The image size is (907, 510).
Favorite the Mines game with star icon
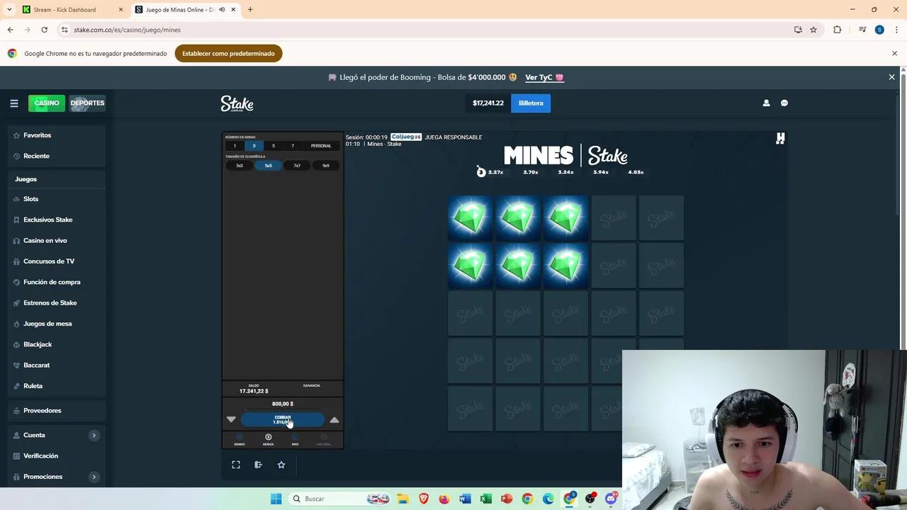click(281, 465)
